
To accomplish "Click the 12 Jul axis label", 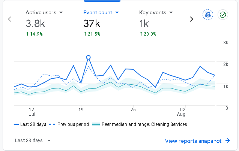I will click(32, 112).
